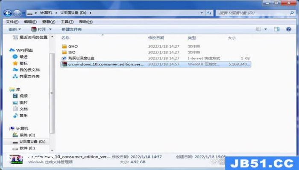Click the magnifier search icon
The height and width of the screenshot is (170, 299).
coord(292,13)
